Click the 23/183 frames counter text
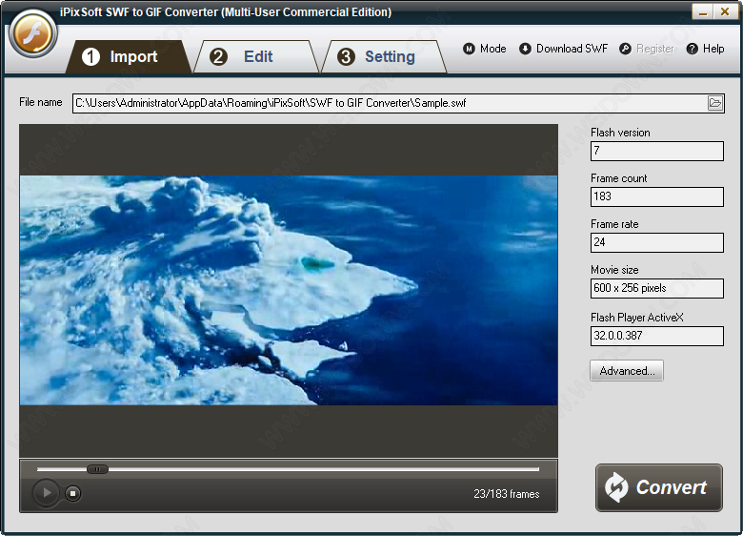 tap(506, 494)
